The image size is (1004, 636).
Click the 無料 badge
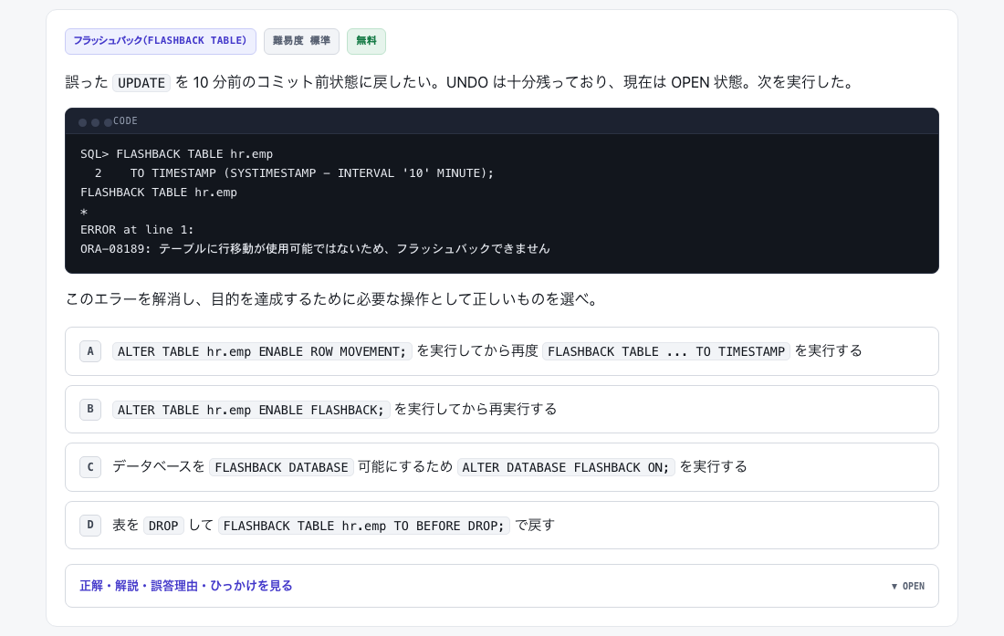(x=366, y=41)
